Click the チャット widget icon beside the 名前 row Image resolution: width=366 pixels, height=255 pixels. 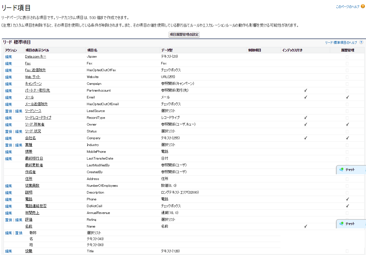(x=342, y=224)
